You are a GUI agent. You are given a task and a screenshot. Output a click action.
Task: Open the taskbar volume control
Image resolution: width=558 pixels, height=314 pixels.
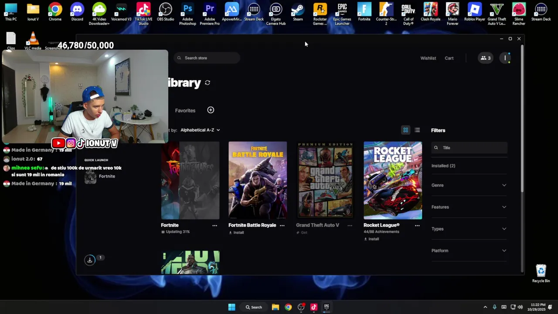[520, 307]
